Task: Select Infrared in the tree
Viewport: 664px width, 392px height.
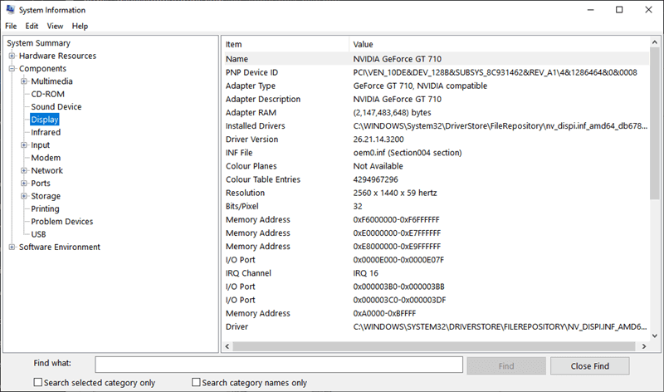Action: [x=46, y=132]
